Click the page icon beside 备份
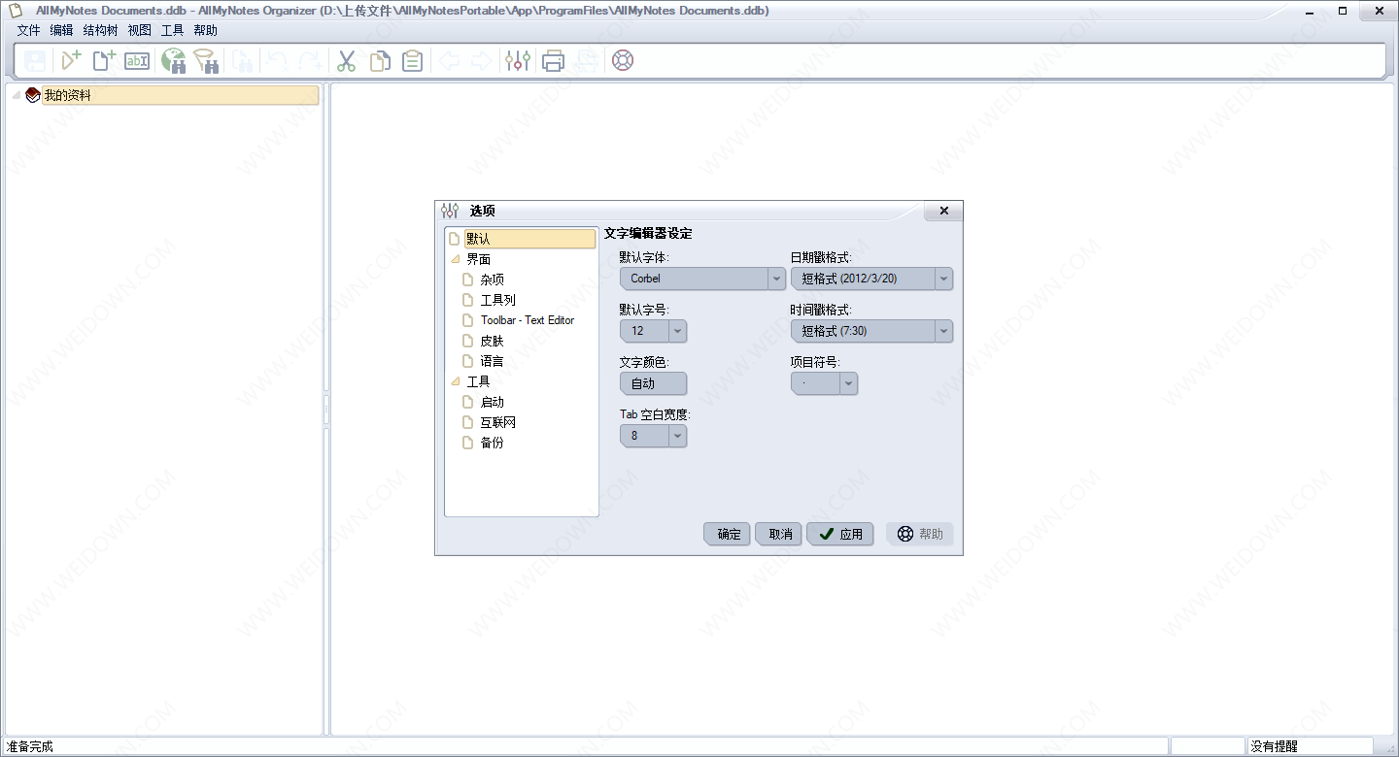This screenshot has width=1399, height=757. tap(468, 443)
